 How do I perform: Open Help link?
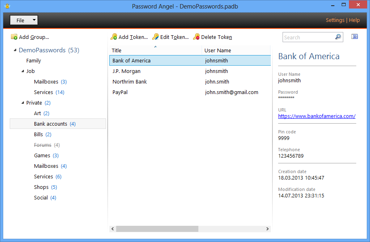354,20
